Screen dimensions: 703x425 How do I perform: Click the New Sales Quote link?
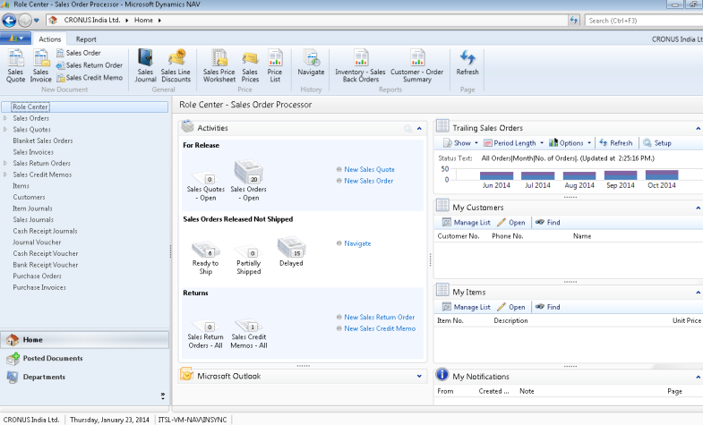pyautogui.click(x=370, y=169)
